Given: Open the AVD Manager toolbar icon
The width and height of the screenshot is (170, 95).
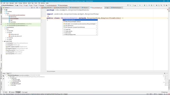Looking at the screenshot, I should click(159, 5).
